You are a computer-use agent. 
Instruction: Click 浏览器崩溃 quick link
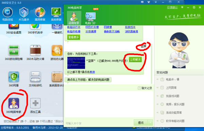pyautogui.click(x=131, y=32)
